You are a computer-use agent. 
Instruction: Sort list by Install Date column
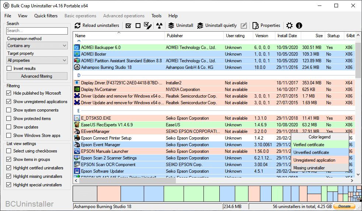[x=288, y=36]
